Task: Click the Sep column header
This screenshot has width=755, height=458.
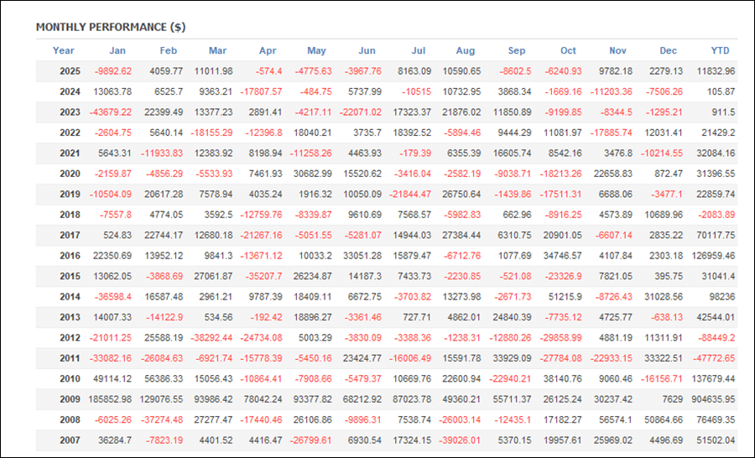Action: [x=518, y=50]
